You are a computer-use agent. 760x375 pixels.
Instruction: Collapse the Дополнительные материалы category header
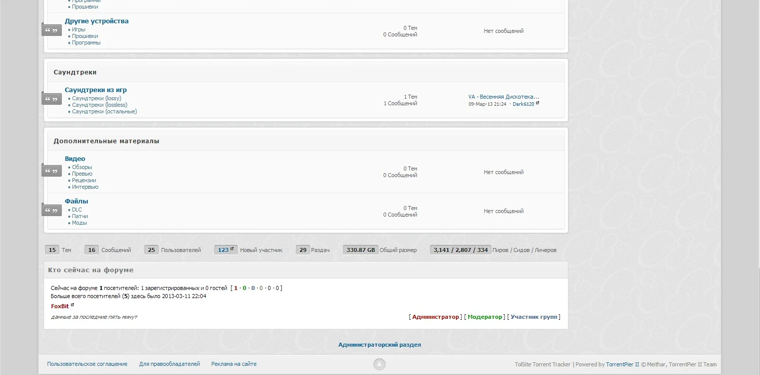(306, 141)
